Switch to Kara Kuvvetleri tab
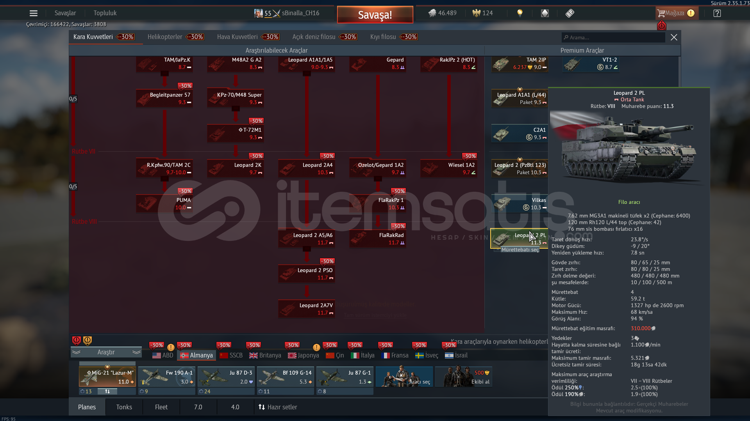Screen dimensions: 750x421 tap(104, 37)
